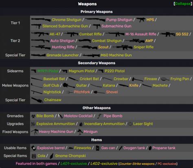Click the MP5 gun icon
This screenshot has height=168, width=193.
click(x=141, y=20)
